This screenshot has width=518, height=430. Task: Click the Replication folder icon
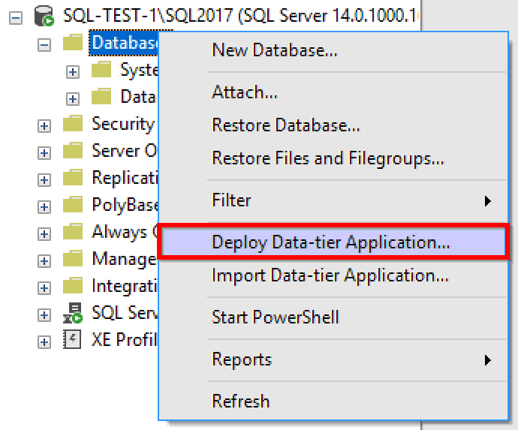pos(73,178)
